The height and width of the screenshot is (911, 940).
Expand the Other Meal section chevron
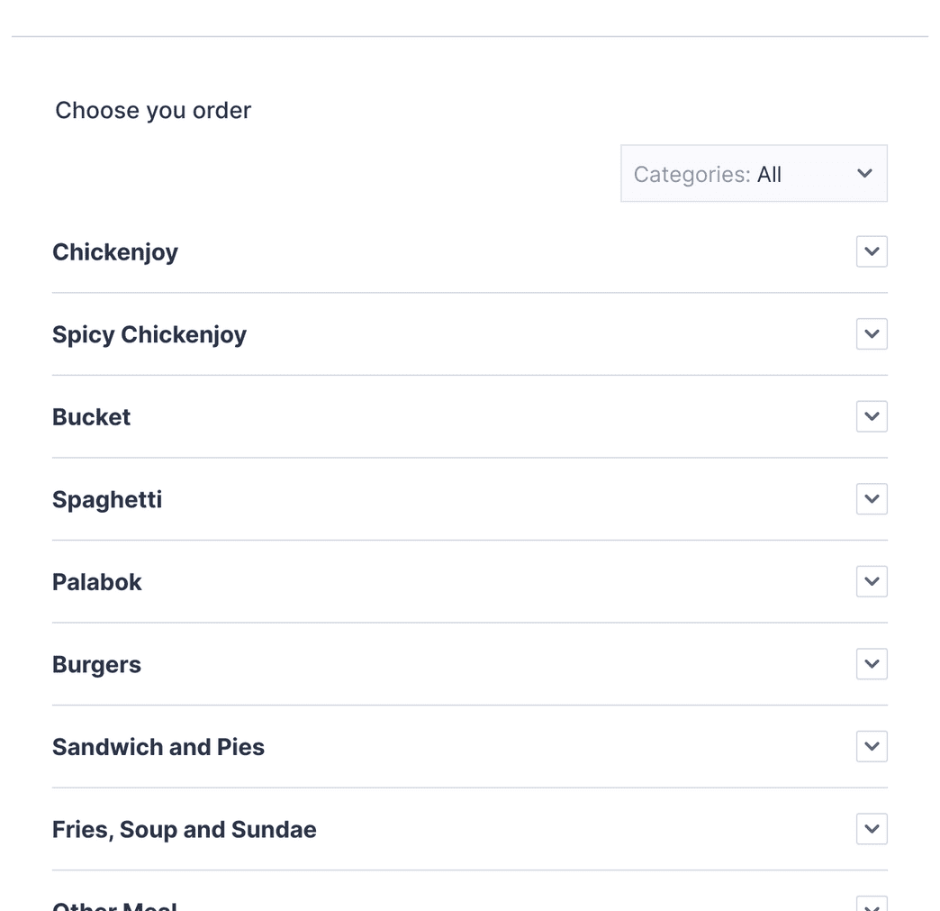click(x=871, y=906)
